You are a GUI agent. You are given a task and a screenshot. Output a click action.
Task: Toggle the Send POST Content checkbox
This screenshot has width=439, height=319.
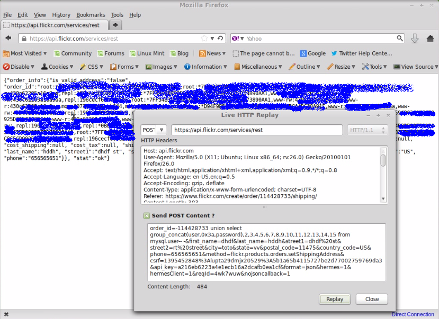tap(147, 215)
